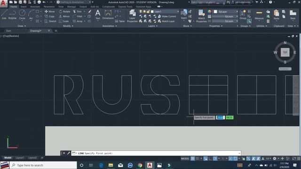The height and width of the screenshot is (169, 301).
Task: Click the Plot printer icon
Action: click(39, 2)
